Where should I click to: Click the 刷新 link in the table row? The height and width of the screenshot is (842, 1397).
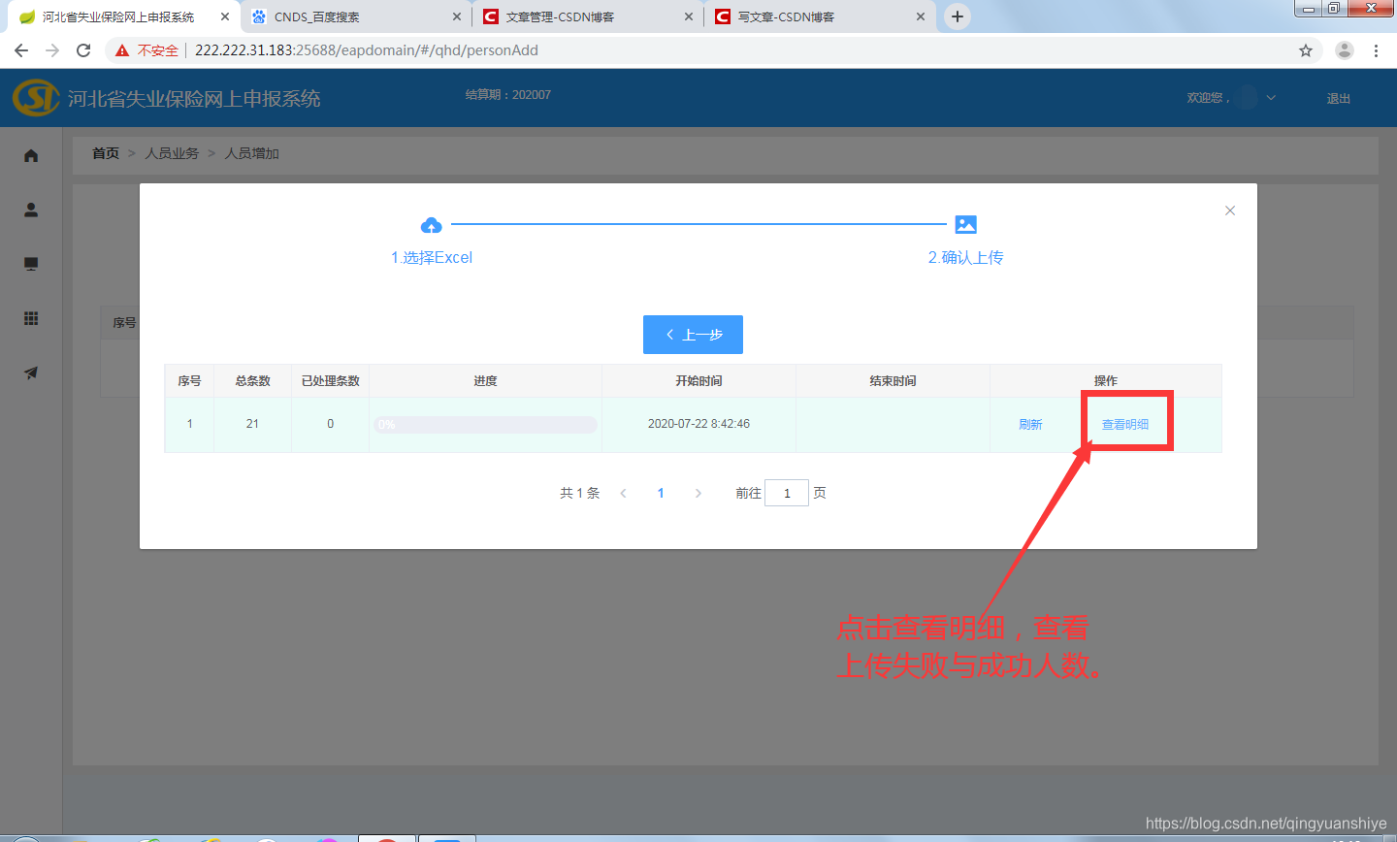coord(1030,425)
